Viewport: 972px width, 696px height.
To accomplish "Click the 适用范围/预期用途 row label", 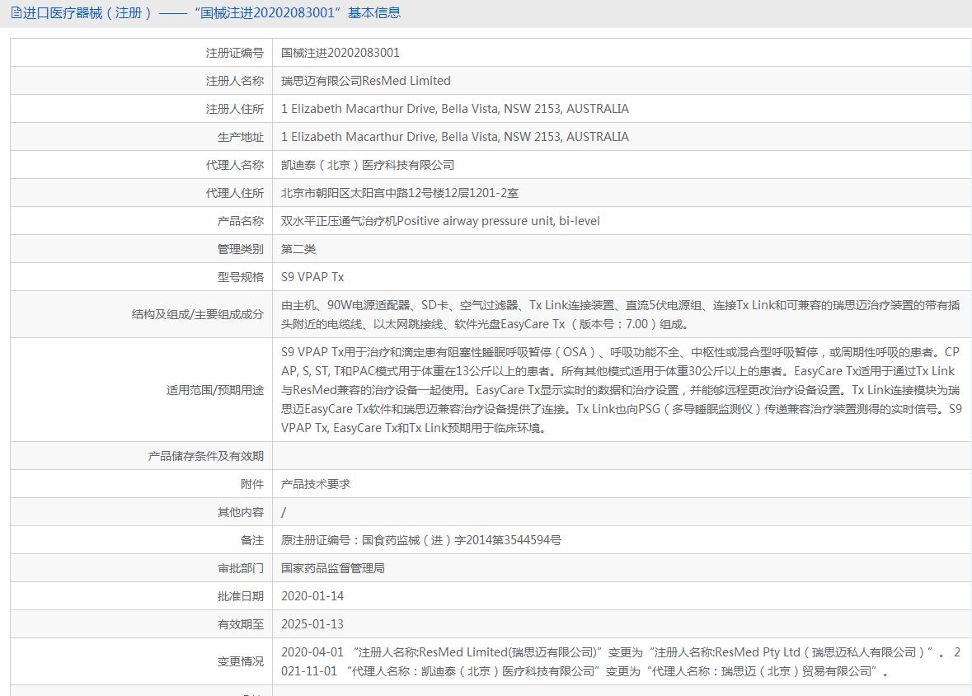I will coord(215,390).
